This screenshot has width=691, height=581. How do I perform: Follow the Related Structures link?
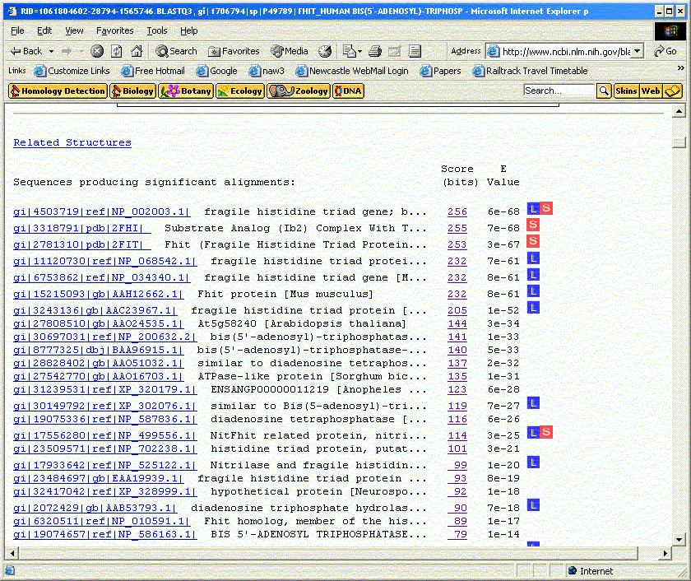pyautogui.click(x=72, y=142)
